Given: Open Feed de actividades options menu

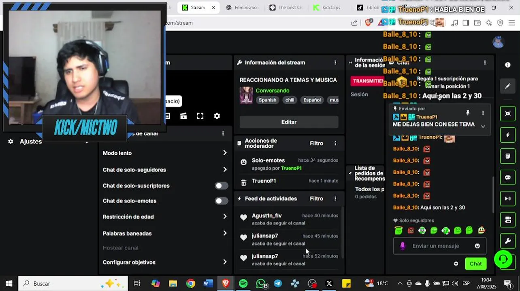Looking at the screenshot, I should click(x=335, y=199).
